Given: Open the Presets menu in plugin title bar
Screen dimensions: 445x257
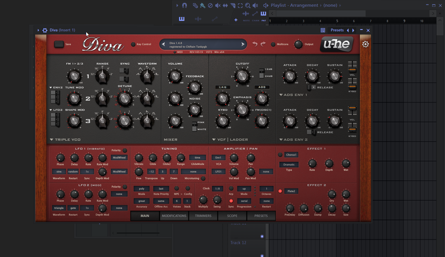Looking at the screenshot, I should click(337, 30).
